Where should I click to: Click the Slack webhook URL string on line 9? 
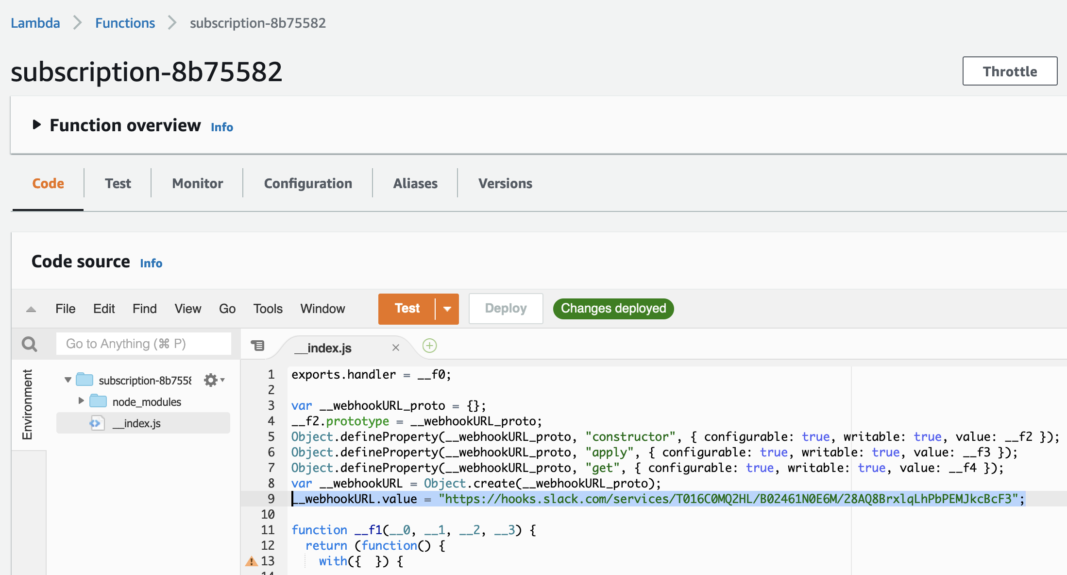click(728, 499)
